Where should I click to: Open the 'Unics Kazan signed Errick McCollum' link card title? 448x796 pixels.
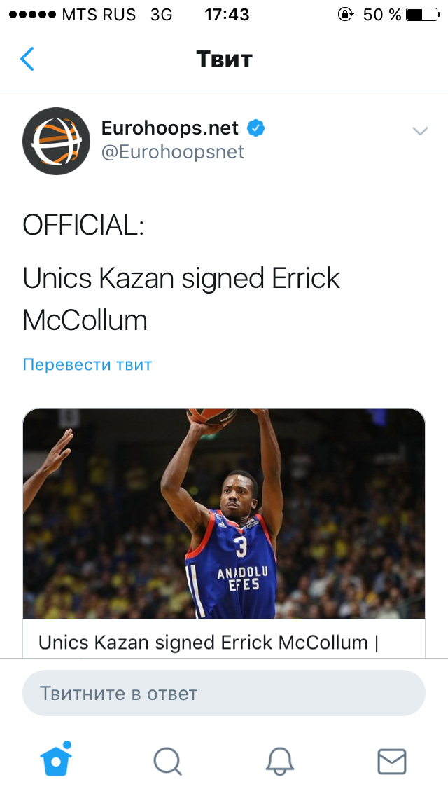pyautogui.click(x=209, y=642)
